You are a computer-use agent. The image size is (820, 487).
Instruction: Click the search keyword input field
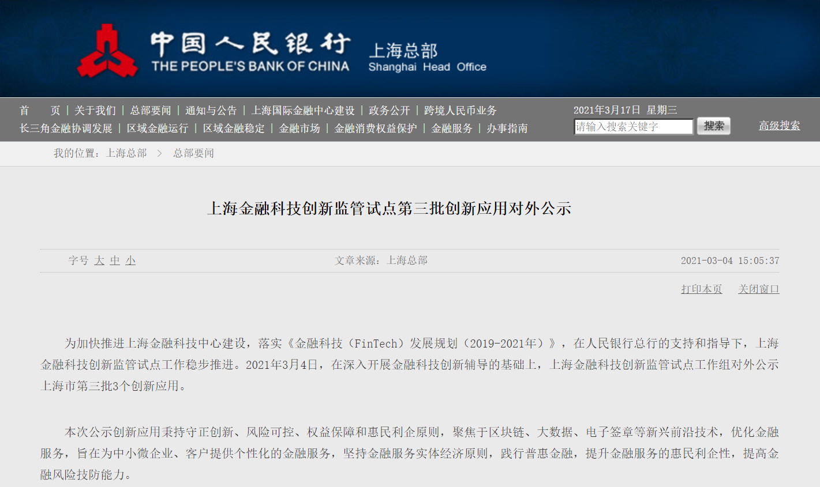coord(632,126)
